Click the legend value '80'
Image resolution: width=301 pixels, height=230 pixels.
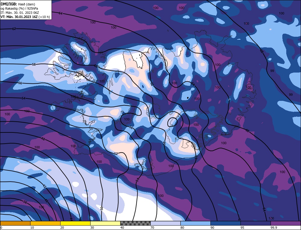pyautogui.click(x=182, y=228)
